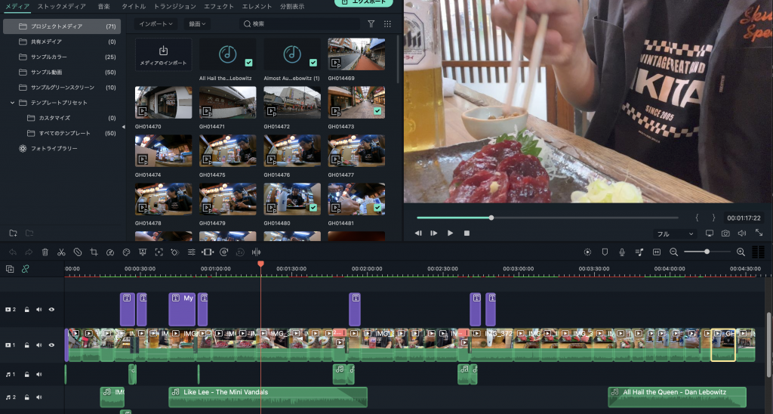
Task: Click the add track icon
Action: click(10, 269)
